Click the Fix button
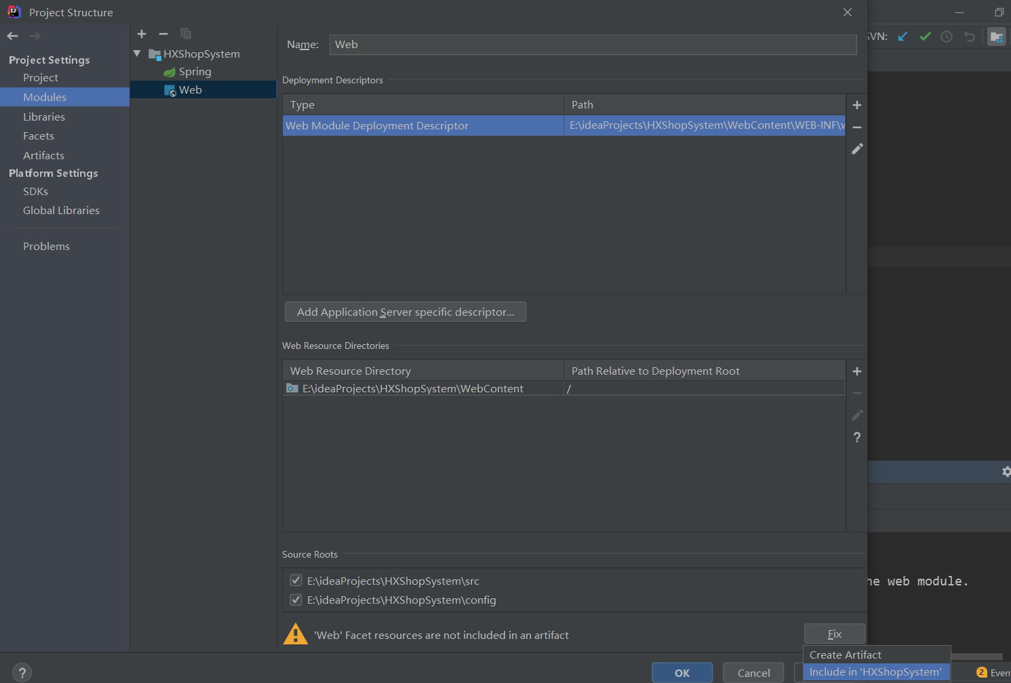 point(835,634)
